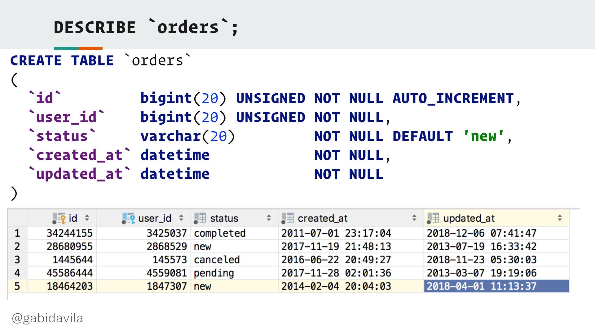The height and width of the screenshot is (335, 595).
Task: Select the created_at column header label
Action: coord(323,219)
